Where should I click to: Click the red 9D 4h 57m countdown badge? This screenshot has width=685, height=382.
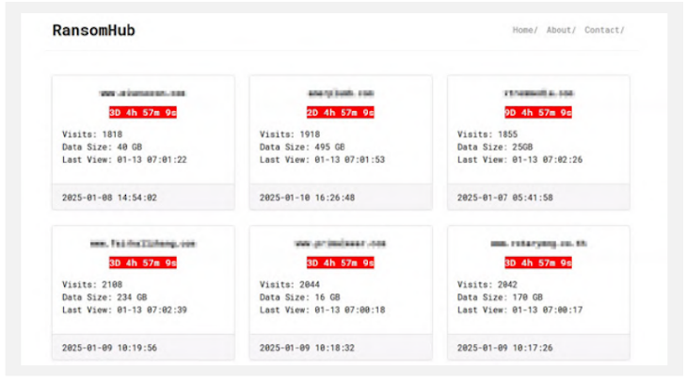[x=538, y=112]
